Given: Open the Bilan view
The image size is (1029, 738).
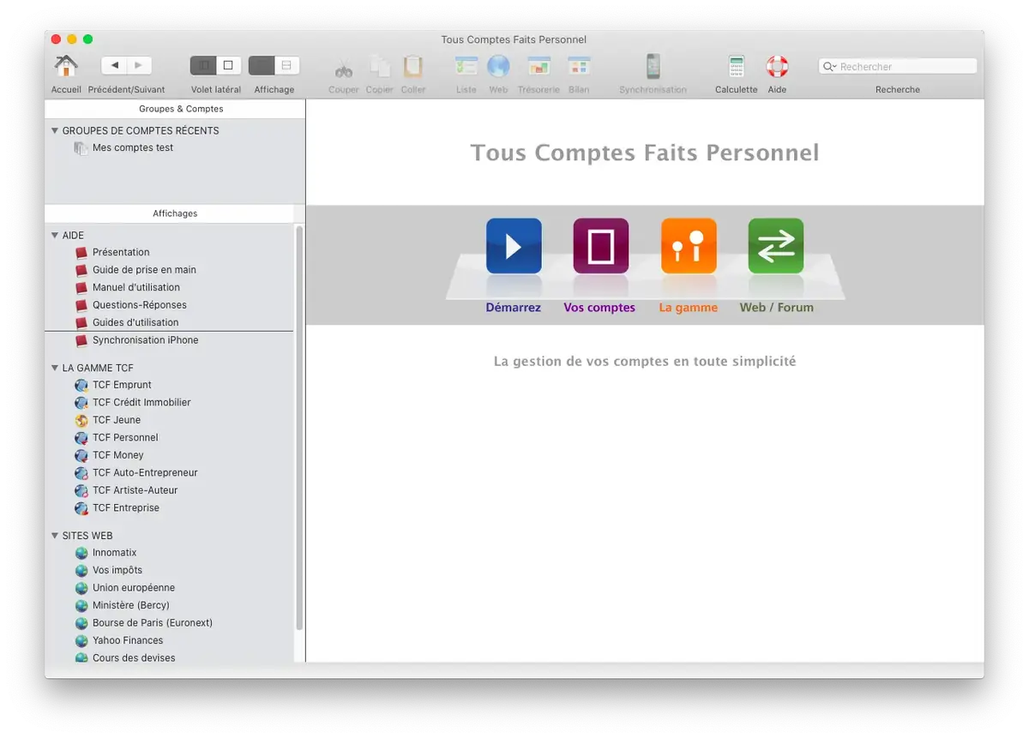Looking at the screenshot, I should click(x=579, y=67).
